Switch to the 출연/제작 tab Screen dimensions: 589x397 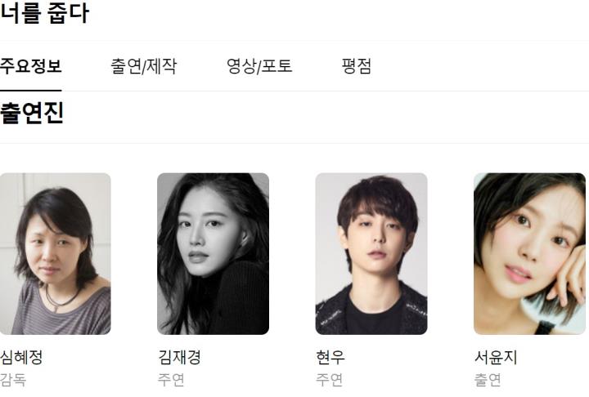click(x=143, y=66)
